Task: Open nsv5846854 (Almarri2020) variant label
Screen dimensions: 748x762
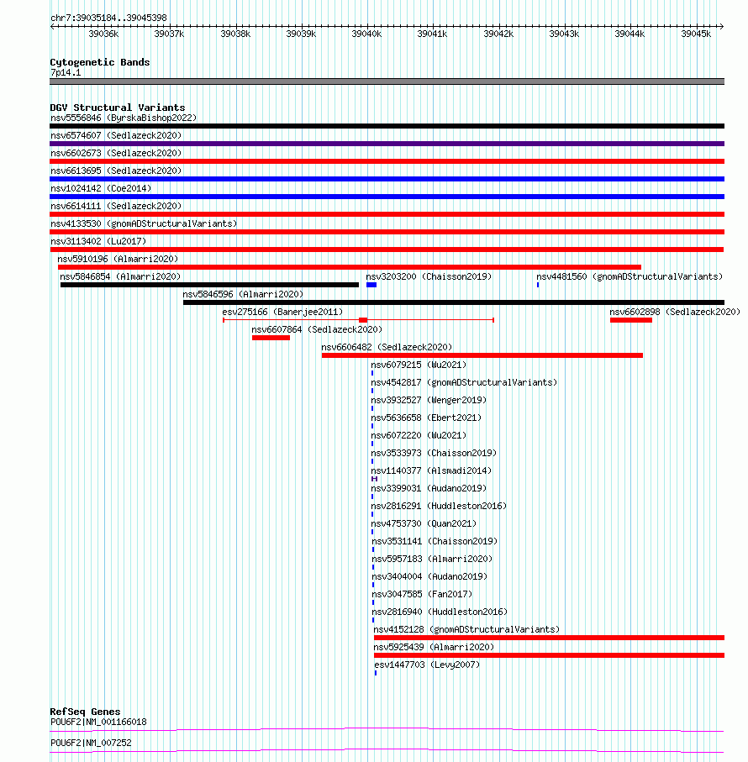Action: [120, 277]
